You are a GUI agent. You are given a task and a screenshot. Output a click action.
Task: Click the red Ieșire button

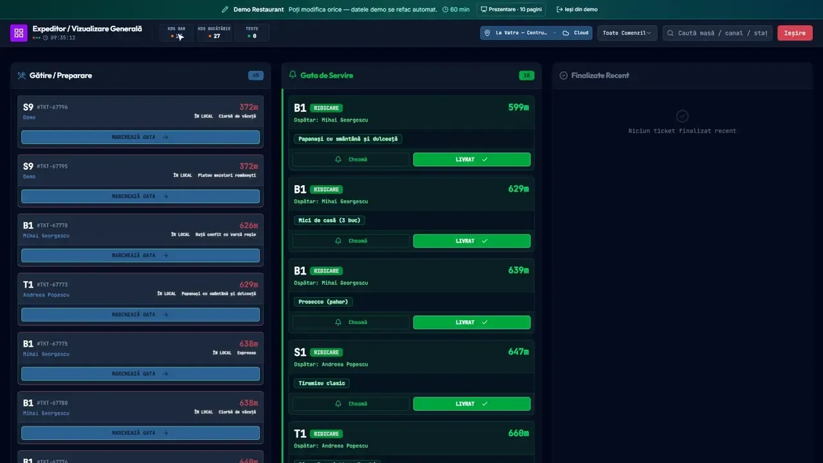[795, 33]
